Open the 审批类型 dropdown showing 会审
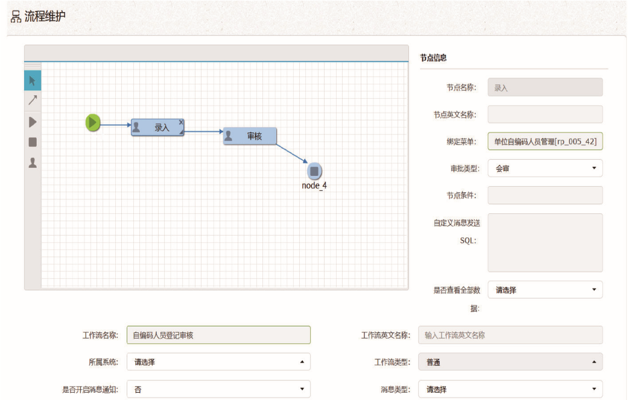 click(x=544, y=169)
